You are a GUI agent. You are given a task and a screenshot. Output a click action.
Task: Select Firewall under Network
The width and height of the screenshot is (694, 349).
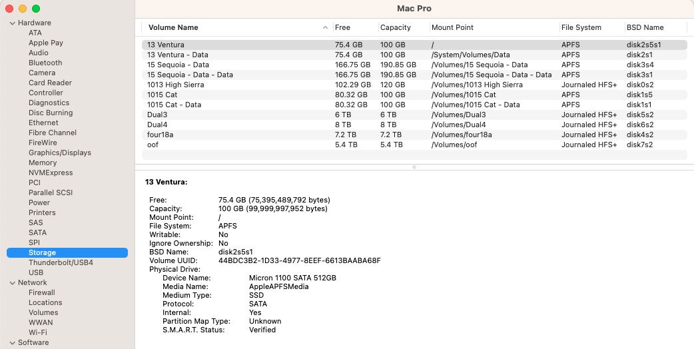pyautogui.click(x=41, y=292)
